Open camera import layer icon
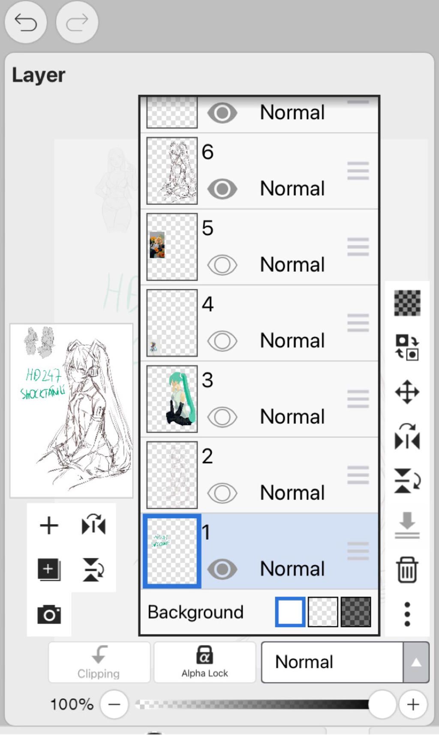 49,615
